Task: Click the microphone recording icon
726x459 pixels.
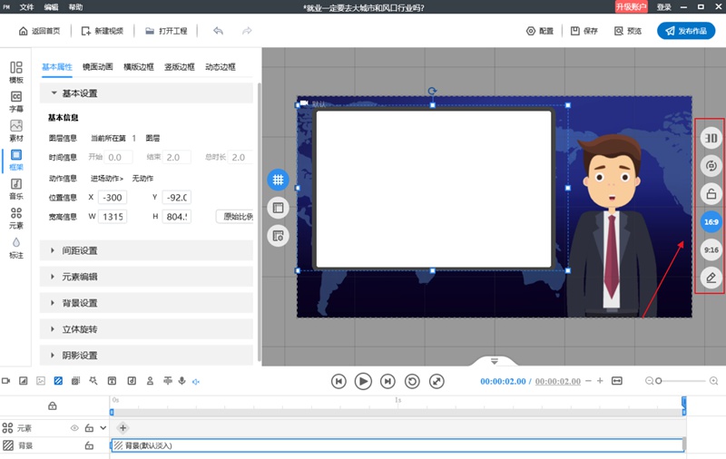Action: (182, 381)
